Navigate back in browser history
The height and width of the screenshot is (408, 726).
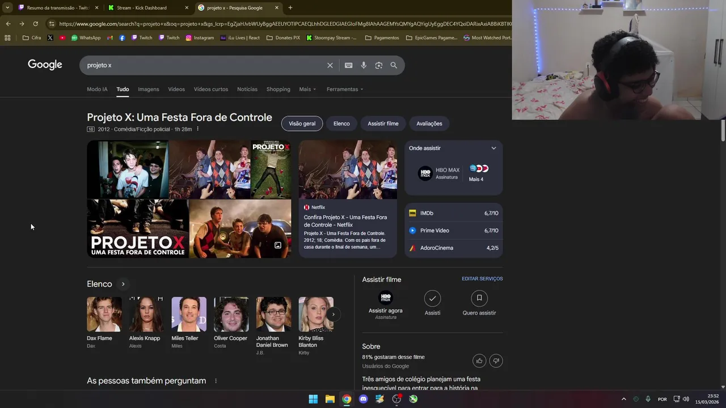tap(8, 24)
